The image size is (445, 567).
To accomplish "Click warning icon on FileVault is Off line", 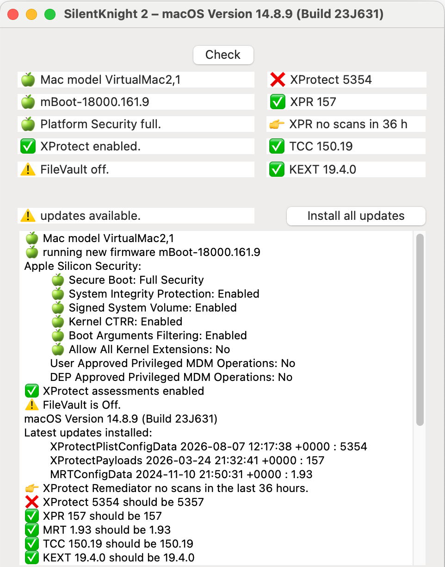I will click(x=31, y=405).
